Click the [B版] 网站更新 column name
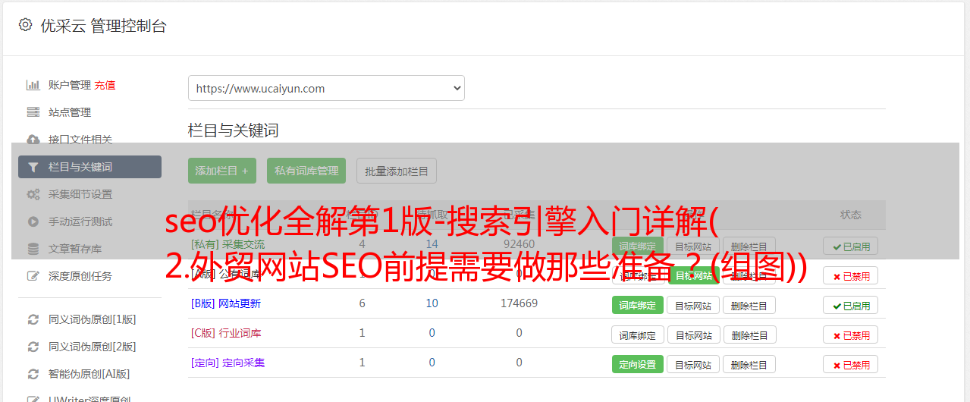Viewport: 970px width, 402px height. pos(225,303)
